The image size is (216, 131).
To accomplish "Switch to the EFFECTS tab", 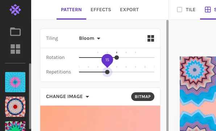I will 101,10.
